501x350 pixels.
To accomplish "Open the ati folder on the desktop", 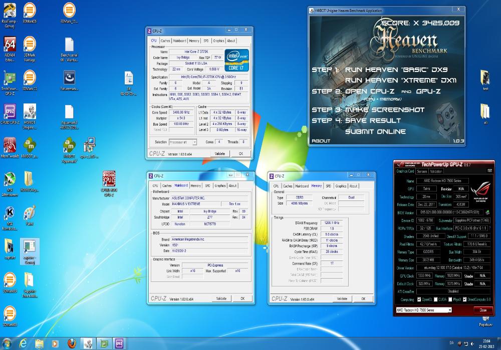I will tap(485, 114).
